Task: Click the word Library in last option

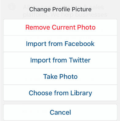Action: pos(81,93)
